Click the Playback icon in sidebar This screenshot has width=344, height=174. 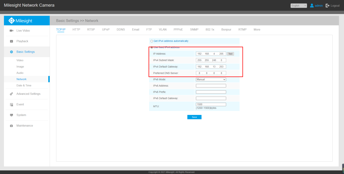11,41
